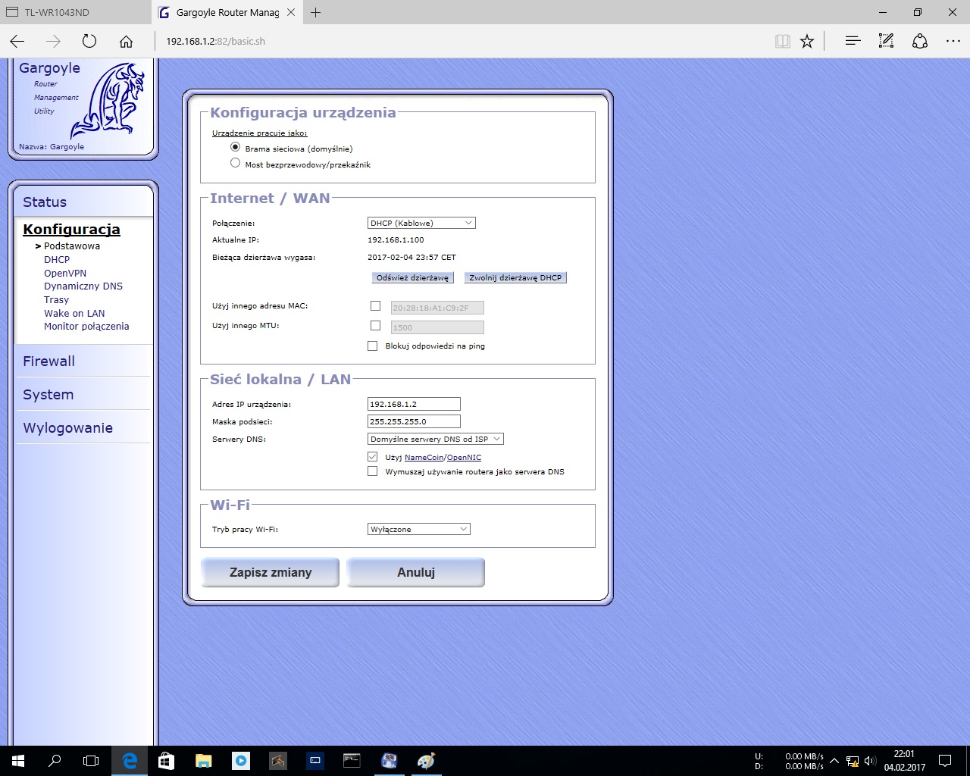Check Wymuszaj używanie routera jako serwera DNS
Screen dimensions: 970x776
click(x=372, y=471)
